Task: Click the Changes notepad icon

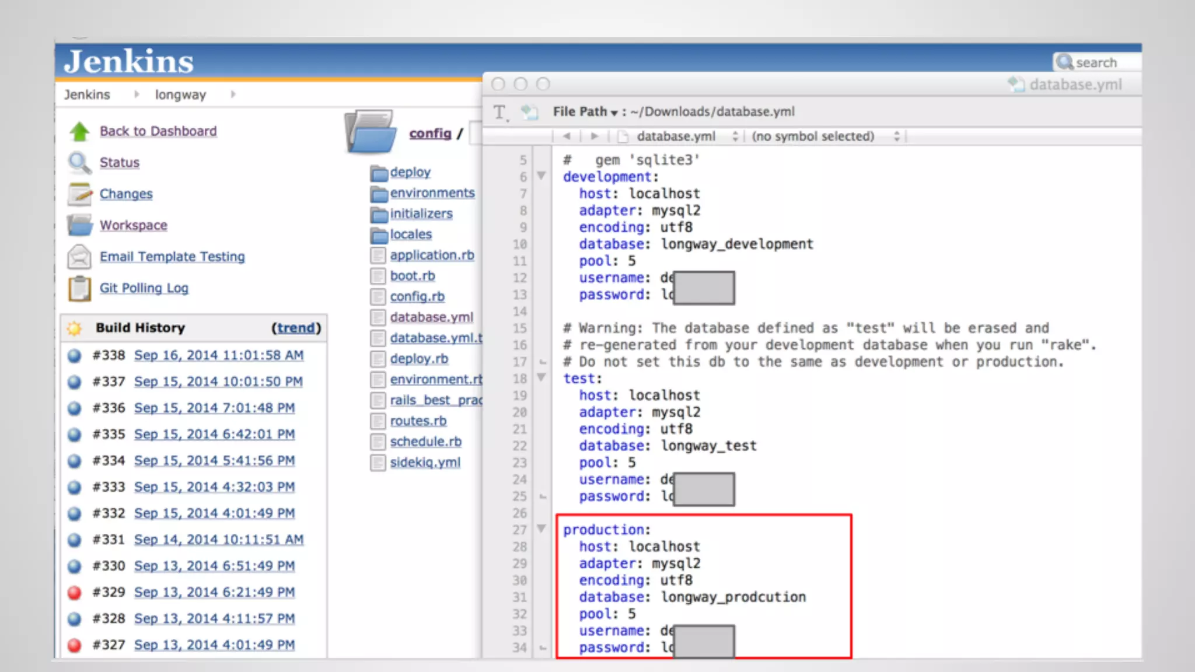Action: pos(79,194)
